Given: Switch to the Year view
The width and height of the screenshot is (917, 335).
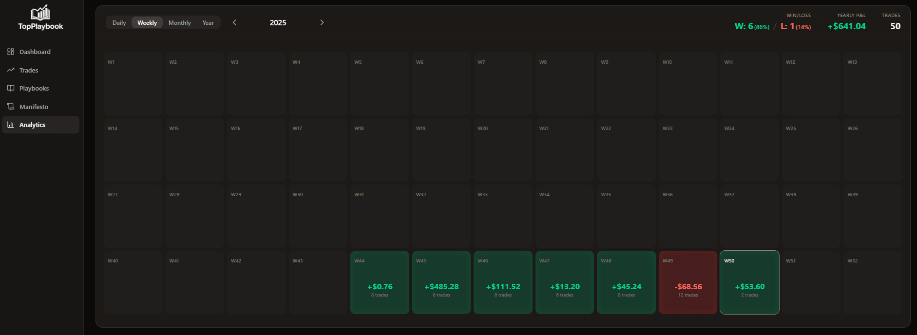Looking at the screenshot, I should [x=208, y=23].
